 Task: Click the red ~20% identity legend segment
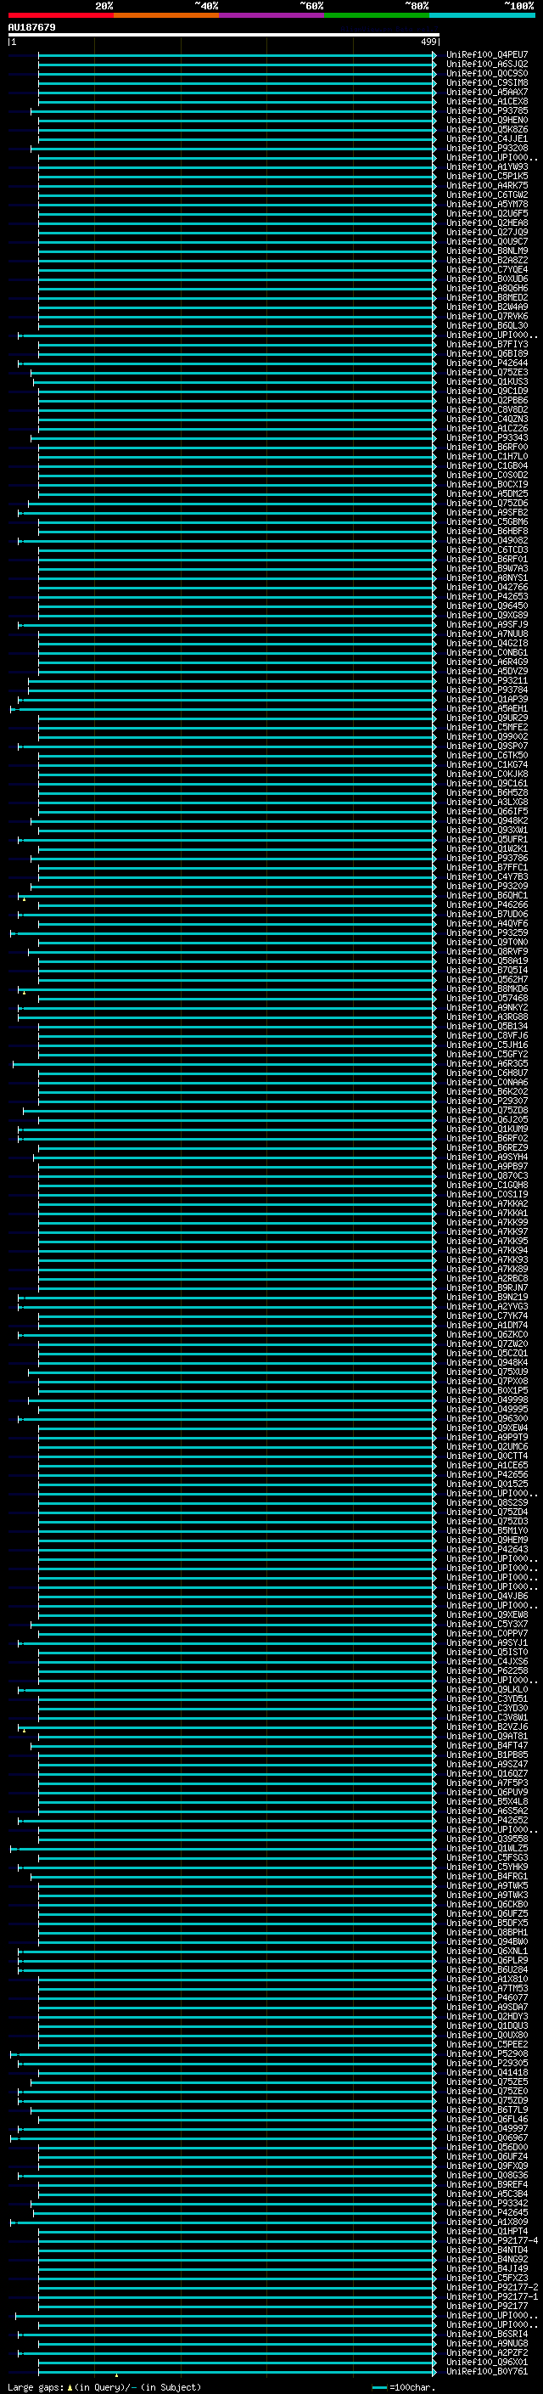tap(60, 15)
